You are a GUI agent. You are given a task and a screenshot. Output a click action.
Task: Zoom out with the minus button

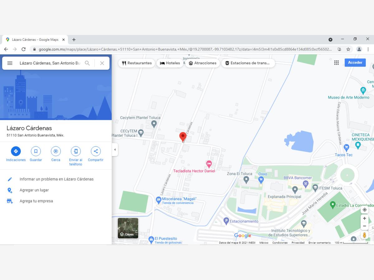(x=364, y=226)
